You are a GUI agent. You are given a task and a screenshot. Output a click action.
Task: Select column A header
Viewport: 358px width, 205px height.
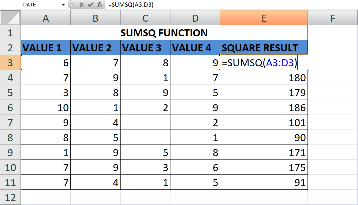point(46,18)
